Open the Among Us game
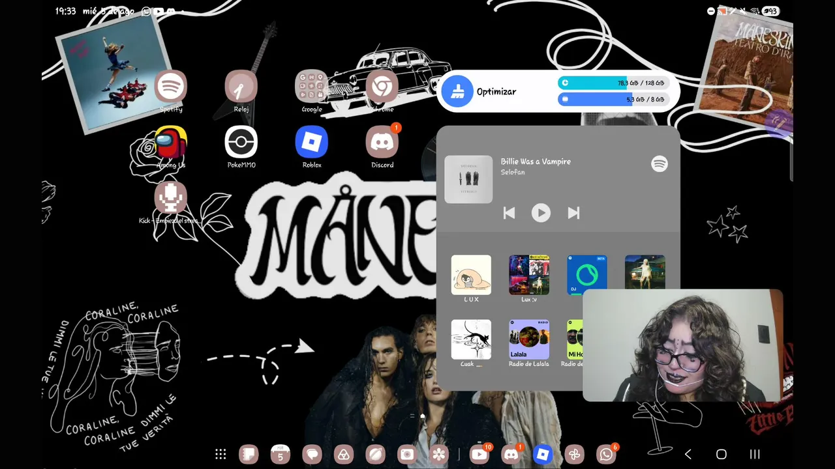 [171, 143]
